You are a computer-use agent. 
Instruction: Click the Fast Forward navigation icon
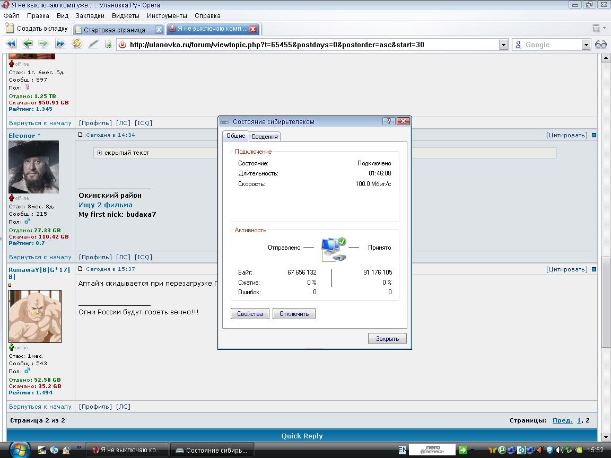(60, 45)
